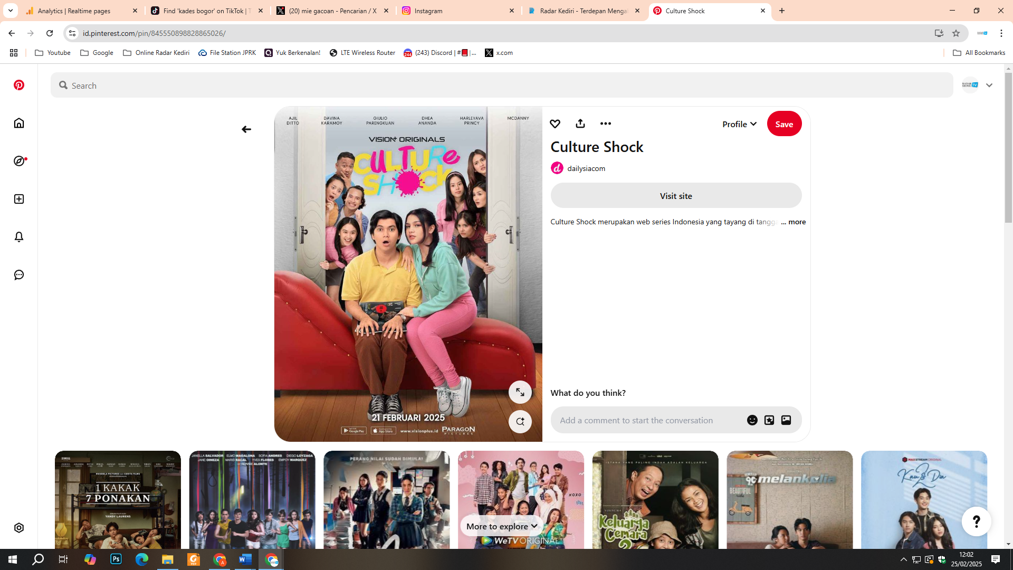1013x570 pixels.
Task: Show hidden system tray icons
Action: tap(904, 559)
